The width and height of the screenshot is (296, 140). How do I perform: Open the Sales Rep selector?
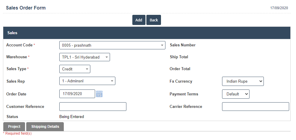pos(87,81)
